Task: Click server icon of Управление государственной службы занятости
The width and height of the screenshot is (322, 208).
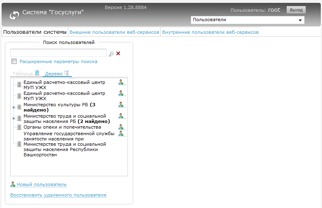Action: pos(19,144)
